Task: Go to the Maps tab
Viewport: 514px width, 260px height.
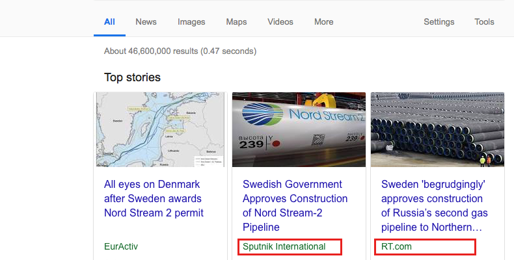Action: click(x=236, y=22)
